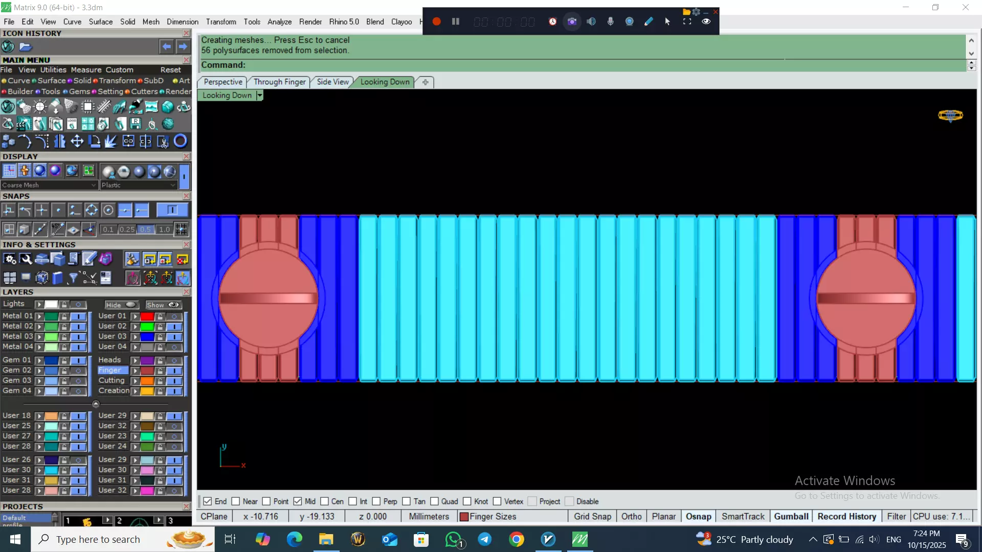Switch to the Through Finger viewport tab
The height and width of the screenshot is (552, 982).
[279, 82]
